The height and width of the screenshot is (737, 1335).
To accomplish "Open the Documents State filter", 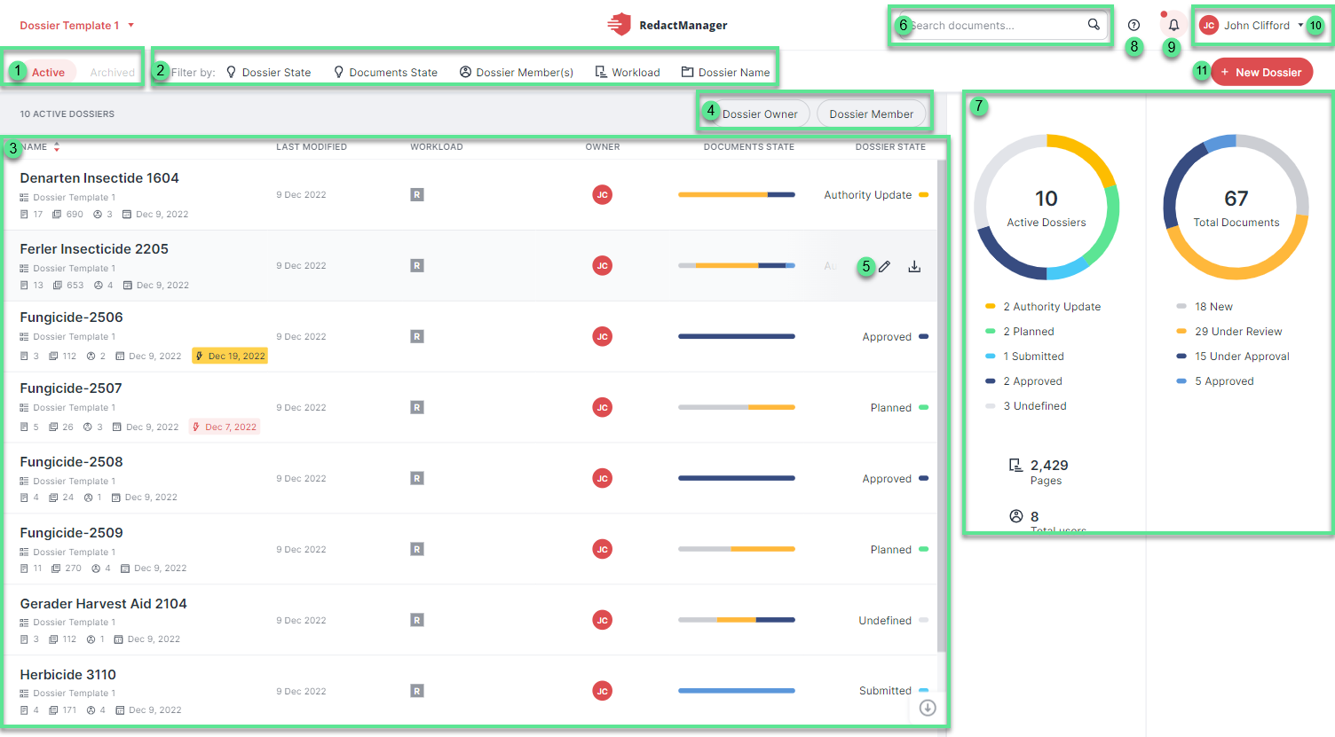I will pyautogui.click(x=385, y=73).
